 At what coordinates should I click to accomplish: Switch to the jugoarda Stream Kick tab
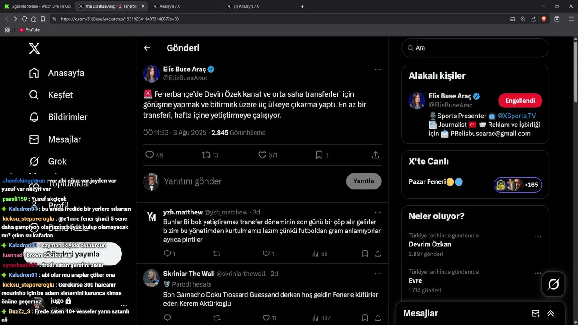coord(38,6)
